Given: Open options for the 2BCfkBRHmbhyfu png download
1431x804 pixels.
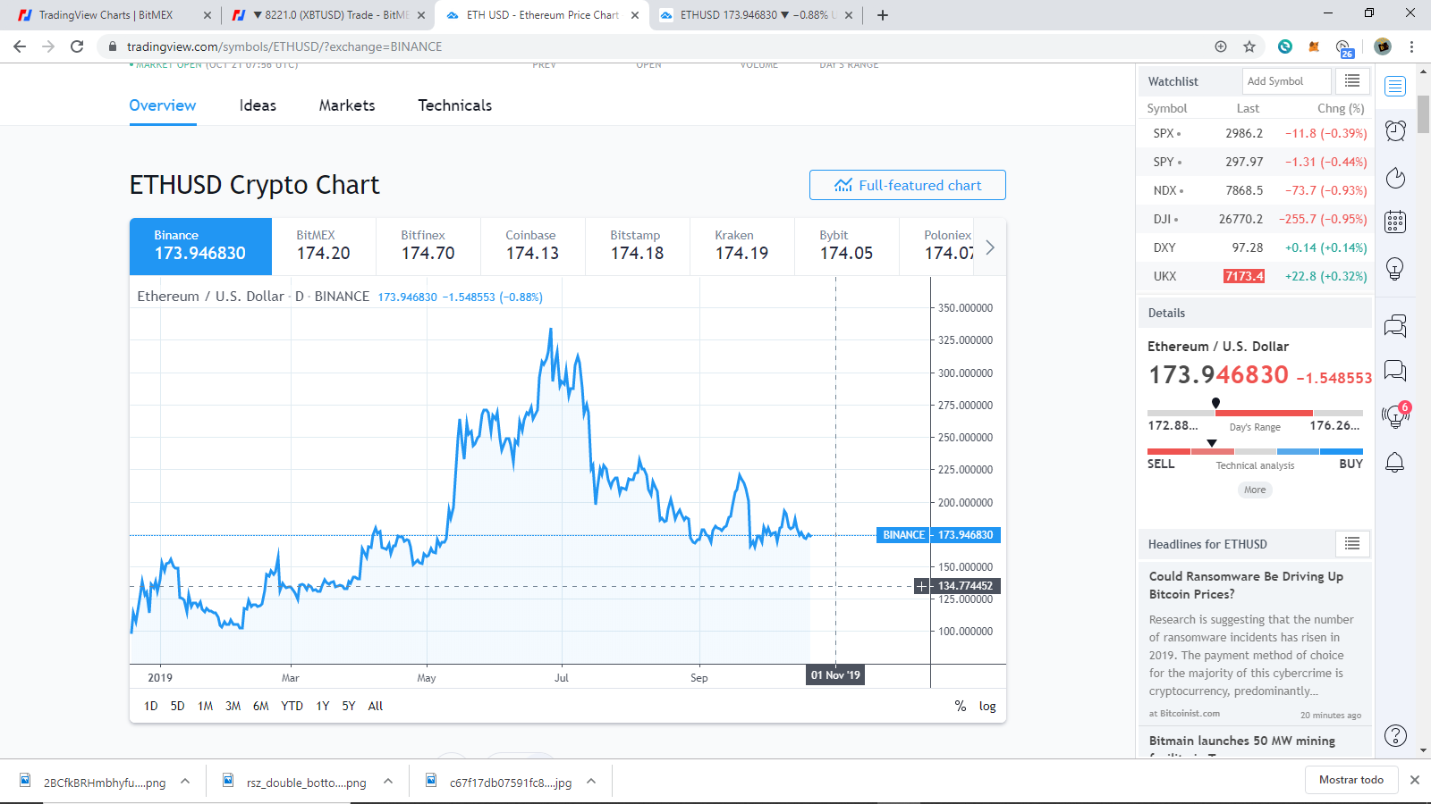Looking at the screenshot, I should (185, 782).
